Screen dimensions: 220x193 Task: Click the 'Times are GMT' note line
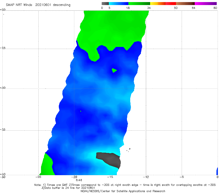coord(125,185)
